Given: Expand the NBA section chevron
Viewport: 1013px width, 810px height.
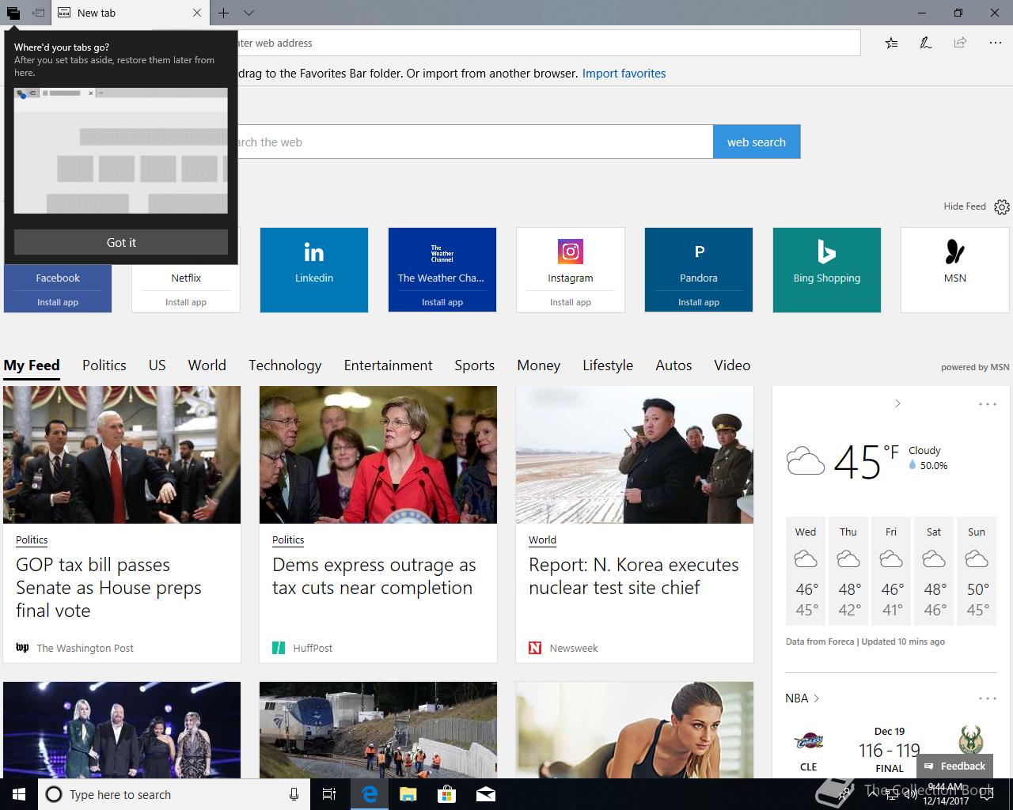Looking at the screenshot, I should (x=817, y=698).
